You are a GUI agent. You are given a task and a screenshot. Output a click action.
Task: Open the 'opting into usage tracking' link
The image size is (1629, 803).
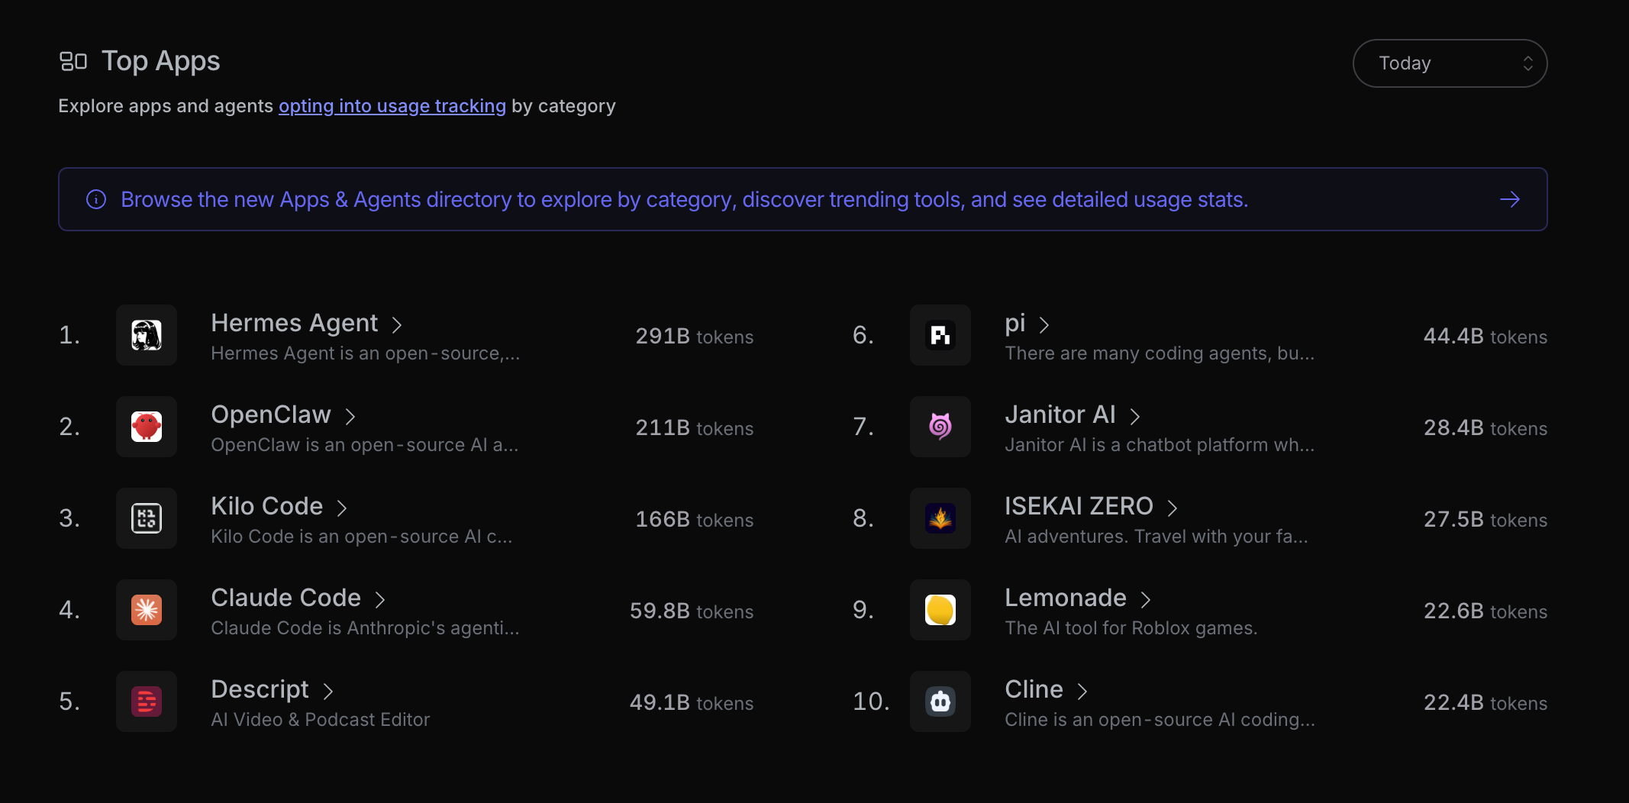[x=392, y=106]
